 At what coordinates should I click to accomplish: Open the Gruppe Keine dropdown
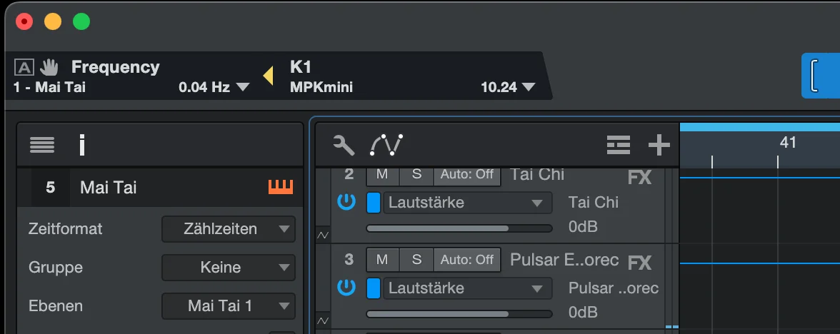tap(229, 268)
